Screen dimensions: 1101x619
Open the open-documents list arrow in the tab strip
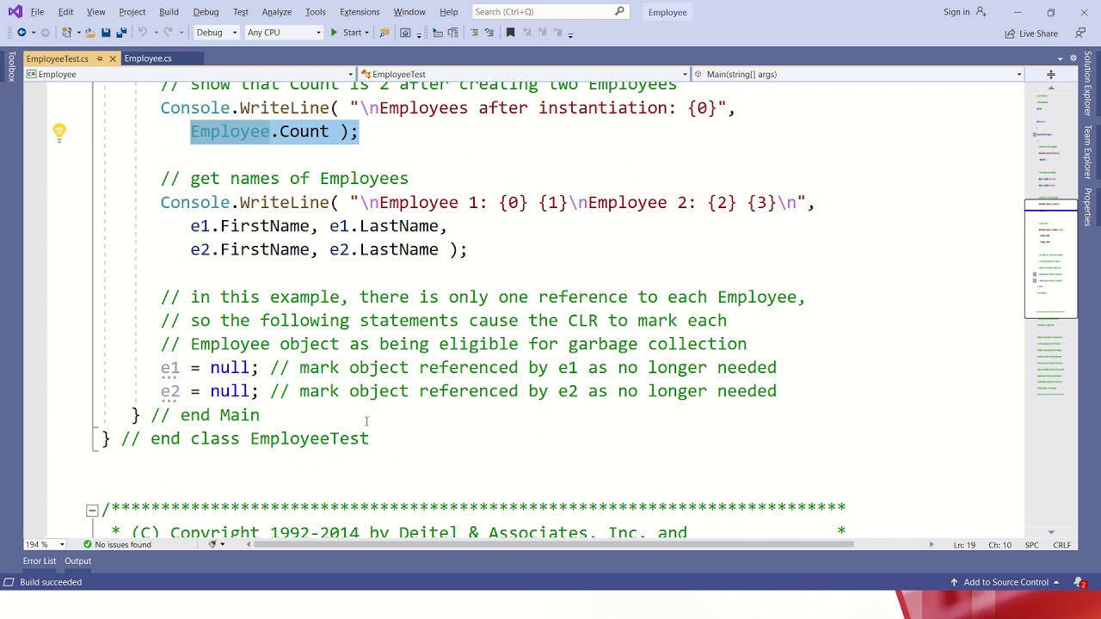coord(1060,58)
